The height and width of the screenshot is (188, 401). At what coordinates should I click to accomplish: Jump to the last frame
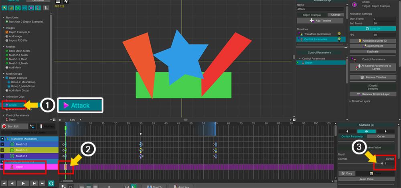pos(43,183)
